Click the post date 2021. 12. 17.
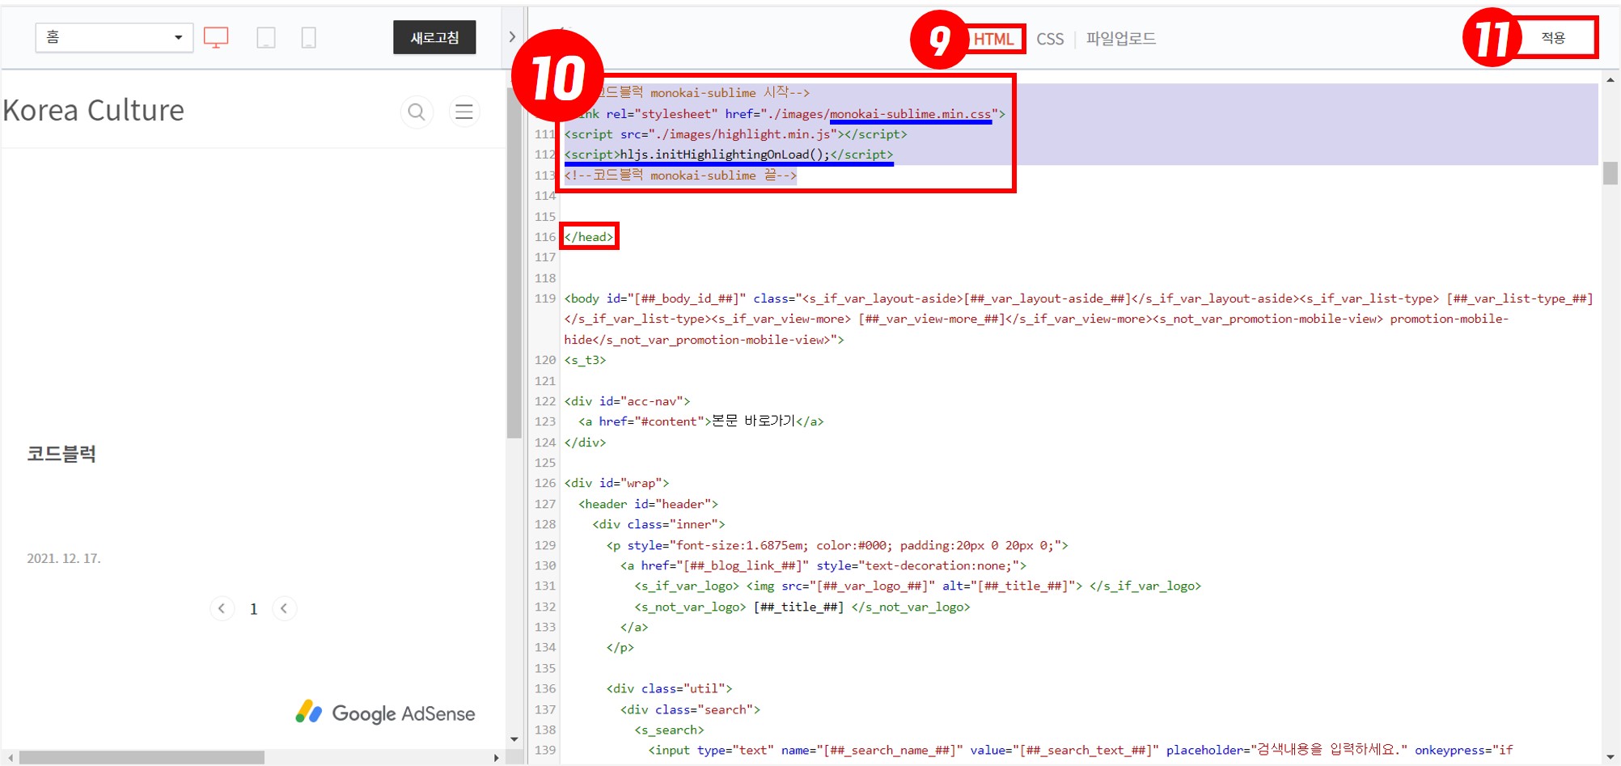The height and width of the screenshot is (766, 1621). point(64,558)
